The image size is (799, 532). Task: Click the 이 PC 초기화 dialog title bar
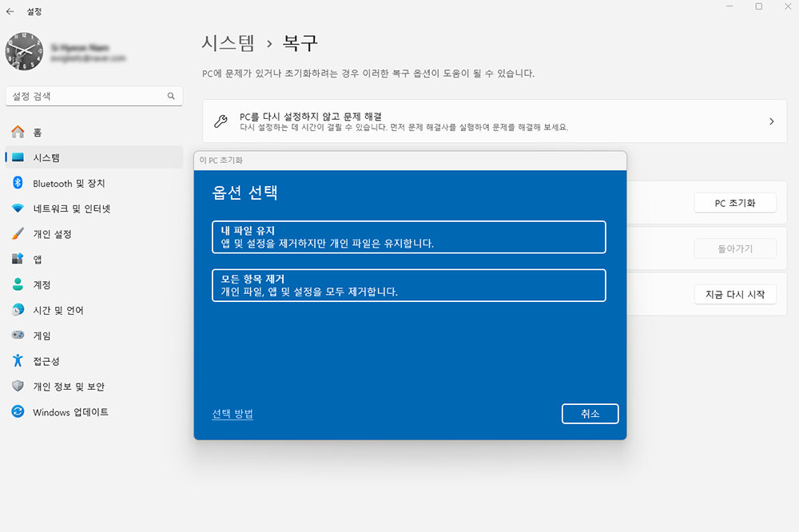(410, 161)
